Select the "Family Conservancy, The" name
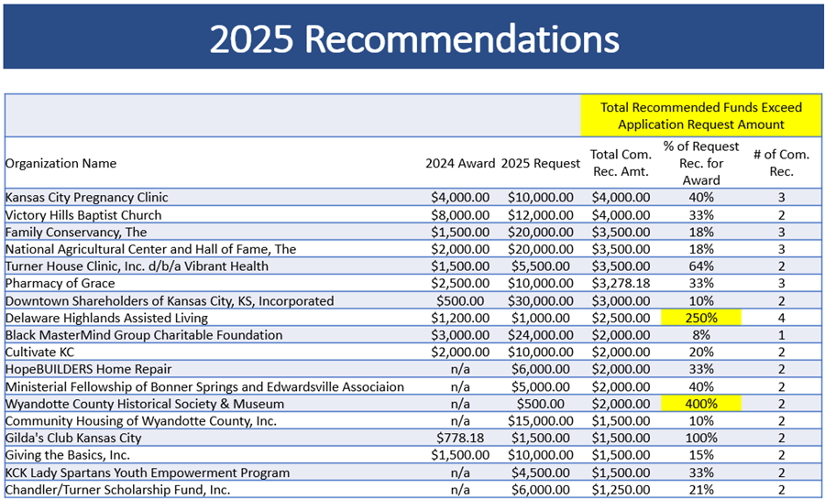Image resolution: width=825 pixels, height=499 pixels. coord(76,232)
